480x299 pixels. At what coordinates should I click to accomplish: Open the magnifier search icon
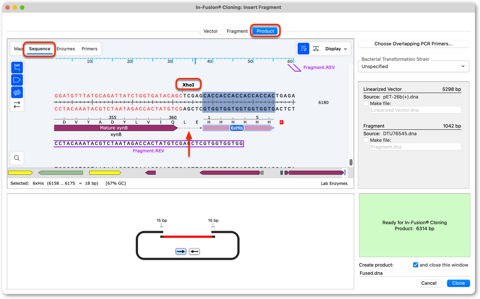point(17,158)
